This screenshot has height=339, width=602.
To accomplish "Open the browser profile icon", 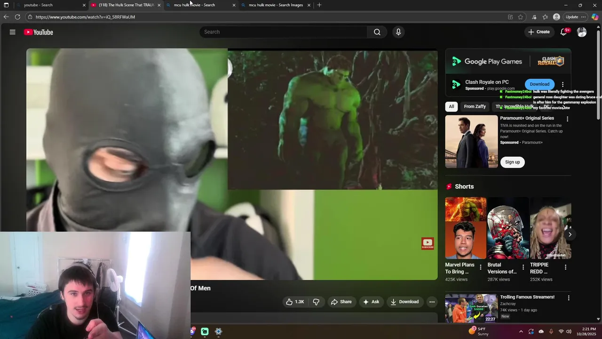I will [556, 17].
